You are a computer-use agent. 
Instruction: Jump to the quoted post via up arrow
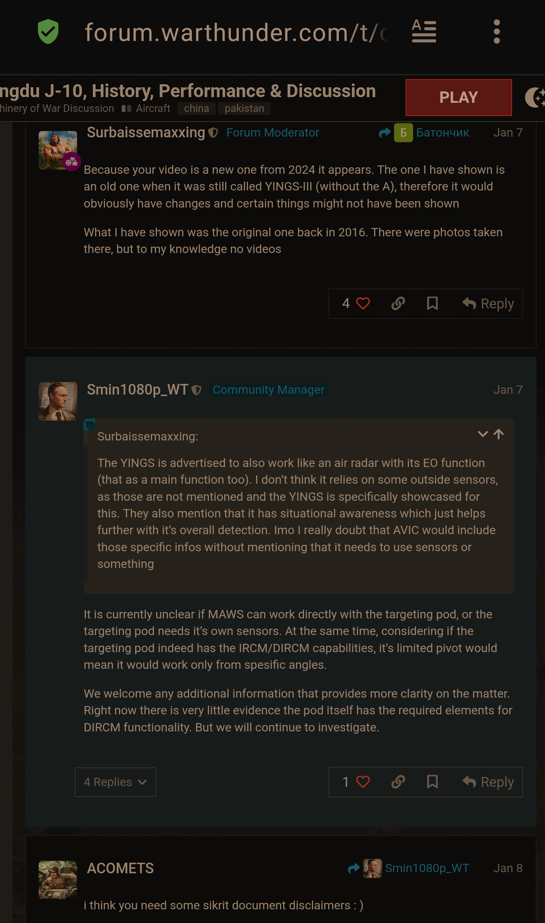coord(499,434)
